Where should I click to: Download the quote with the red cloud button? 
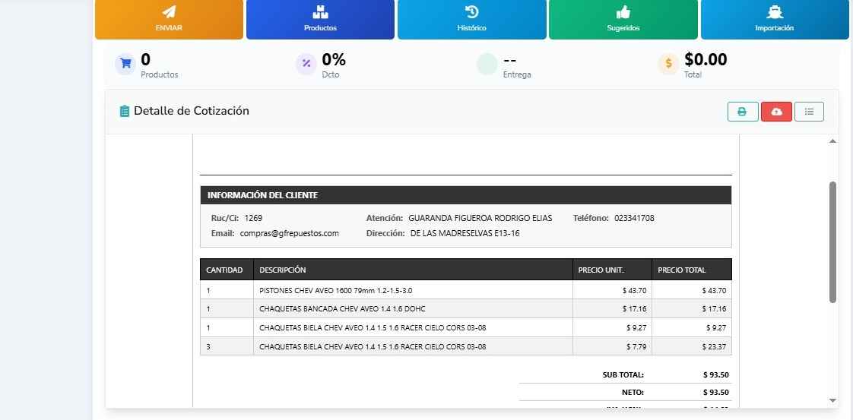pyautogui.click(x=776, y=112)
